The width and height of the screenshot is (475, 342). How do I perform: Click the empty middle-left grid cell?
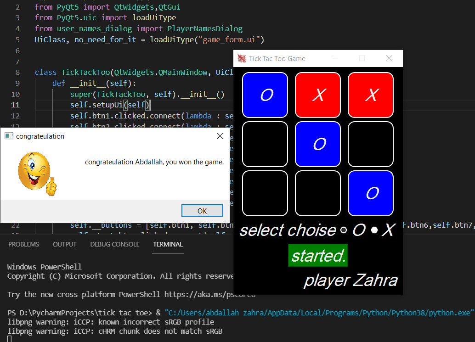[265, 144]
